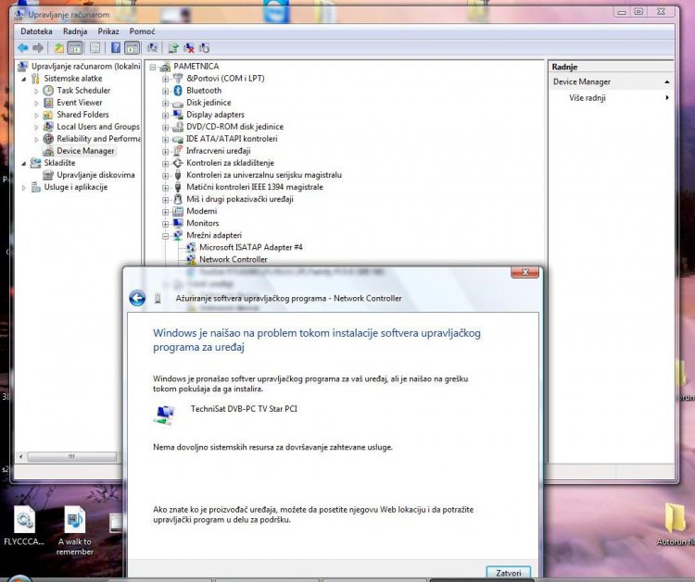Click the &Portovi (COM i LPT) icon
This screenshot has height=582, width=695.
(x=178, y=79)
